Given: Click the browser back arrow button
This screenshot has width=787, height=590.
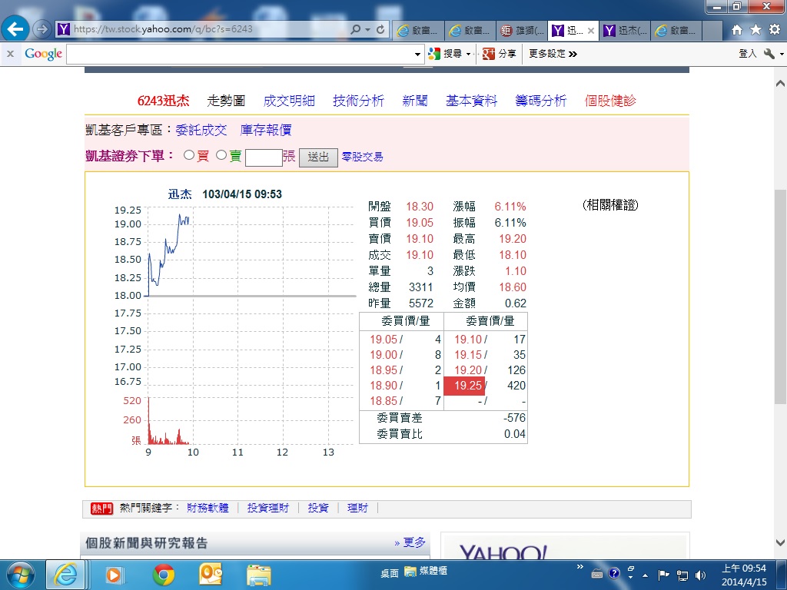Looking at the screenshot, I should pos(16,29).
